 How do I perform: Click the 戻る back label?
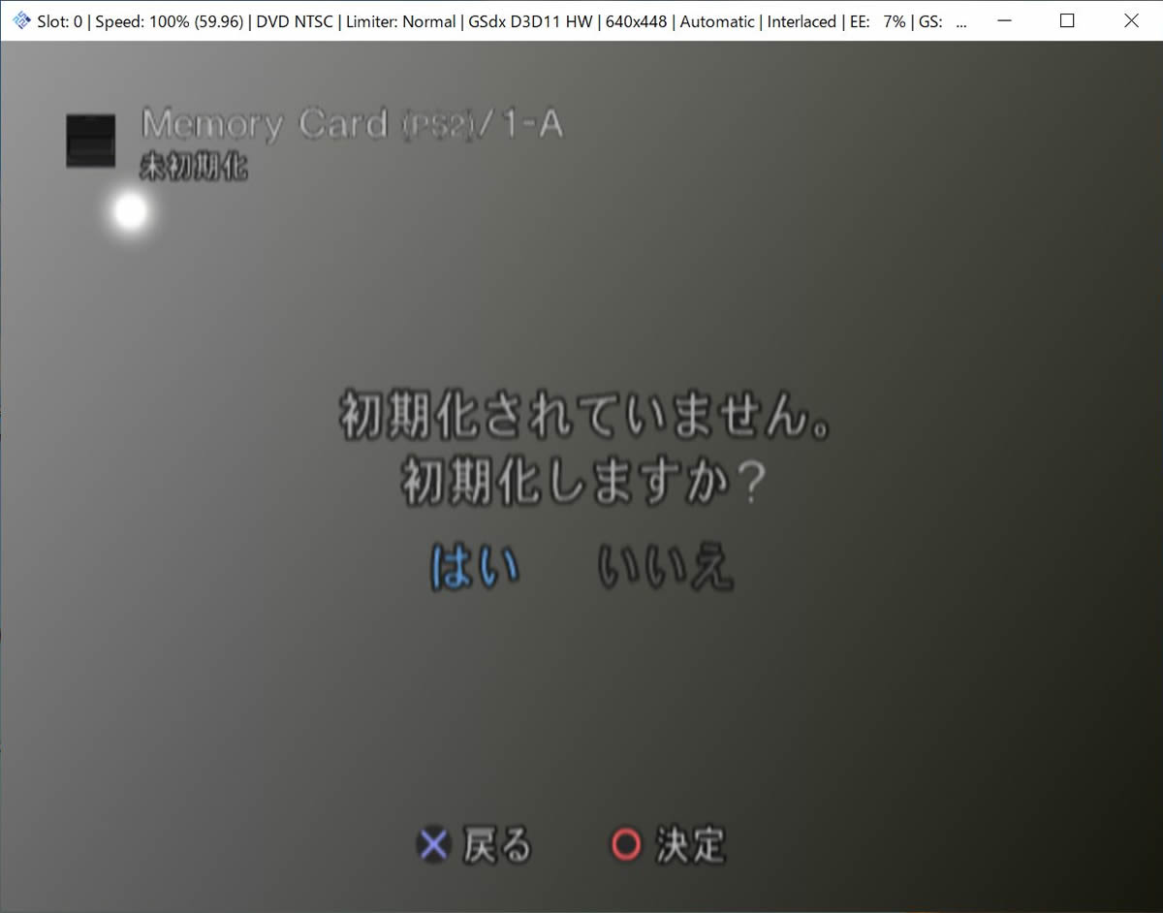[497, 845]
